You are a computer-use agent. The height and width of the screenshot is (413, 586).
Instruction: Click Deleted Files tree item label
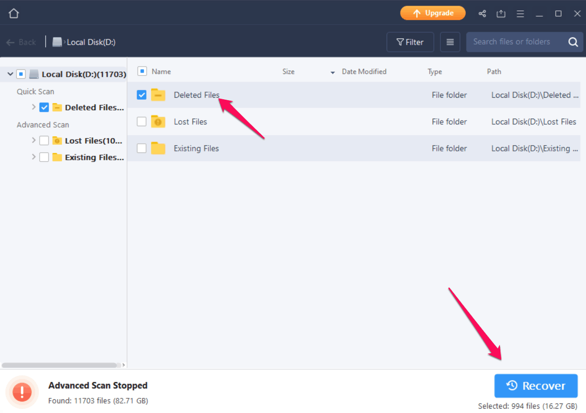[x=94, y=107]
